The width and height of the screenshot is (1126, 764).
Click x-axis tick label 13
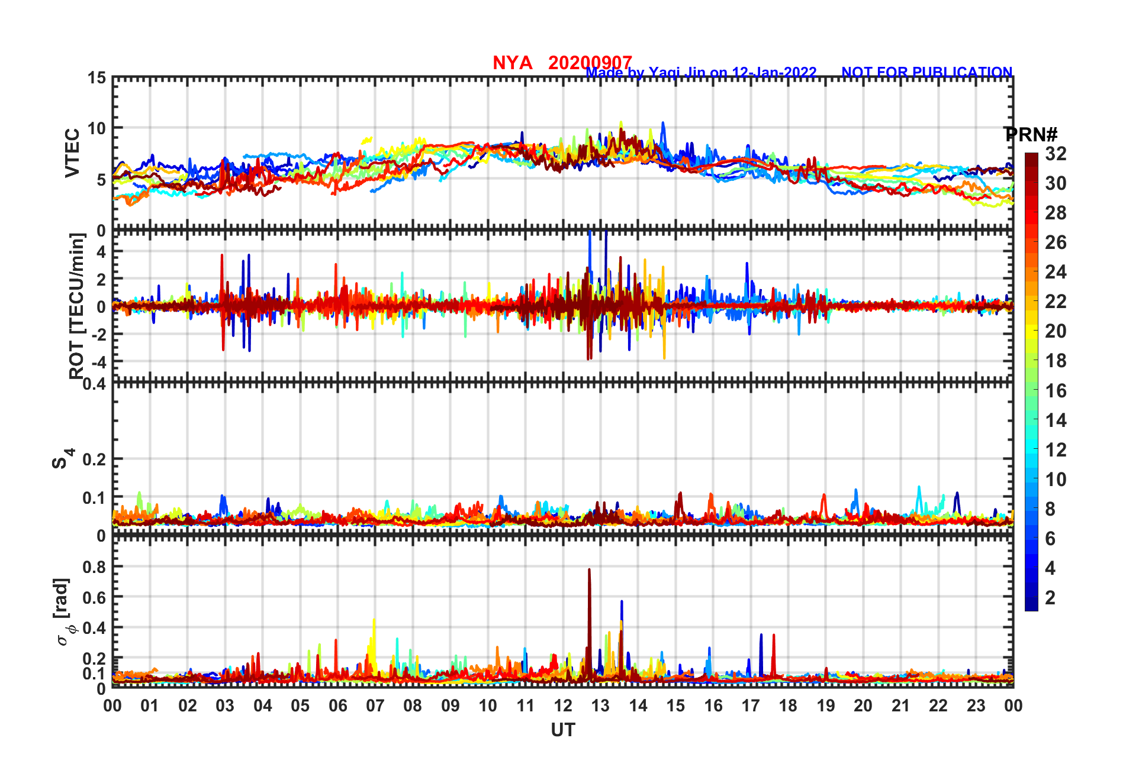600,705
